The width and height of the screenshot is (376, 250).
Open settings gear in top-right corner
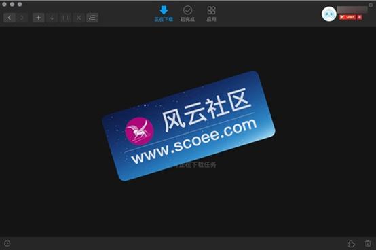371,5
